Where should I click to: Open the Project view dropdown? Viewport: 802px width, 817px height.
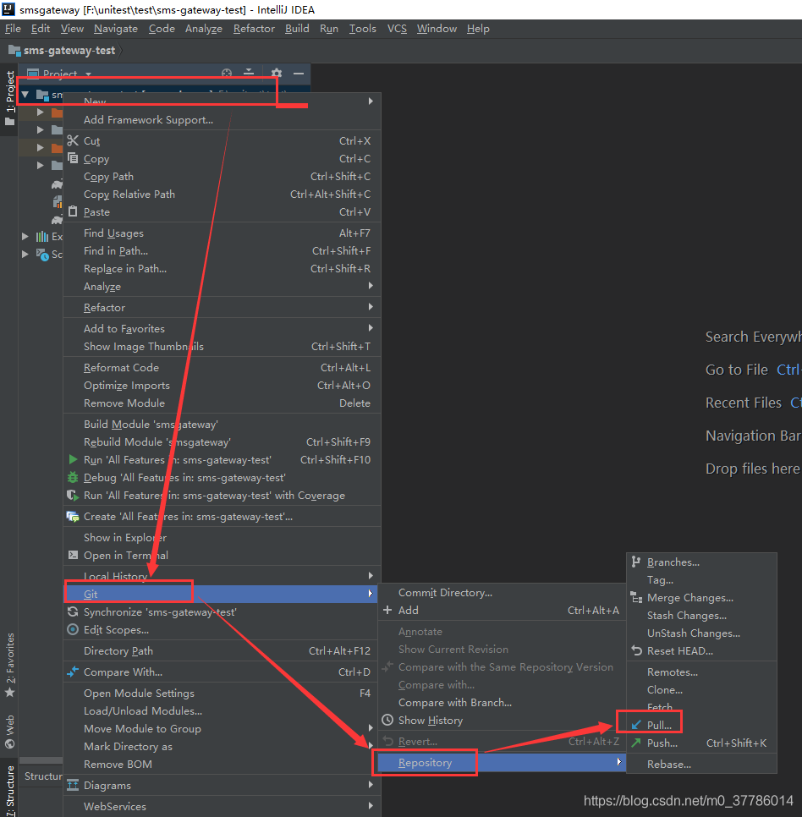(88, 74)
